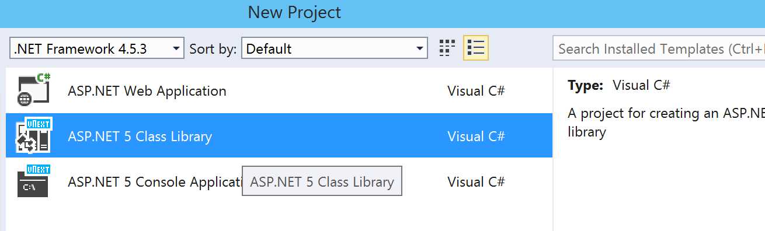Click the ASP.NET 5 Class Library icon
This screenshot has height=231, width=765.
[34, 136]
